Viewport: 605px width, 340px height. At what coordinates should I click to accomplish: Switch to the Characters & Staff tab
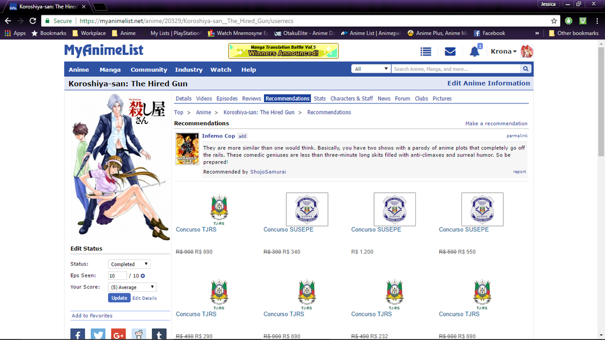point(352,99)
